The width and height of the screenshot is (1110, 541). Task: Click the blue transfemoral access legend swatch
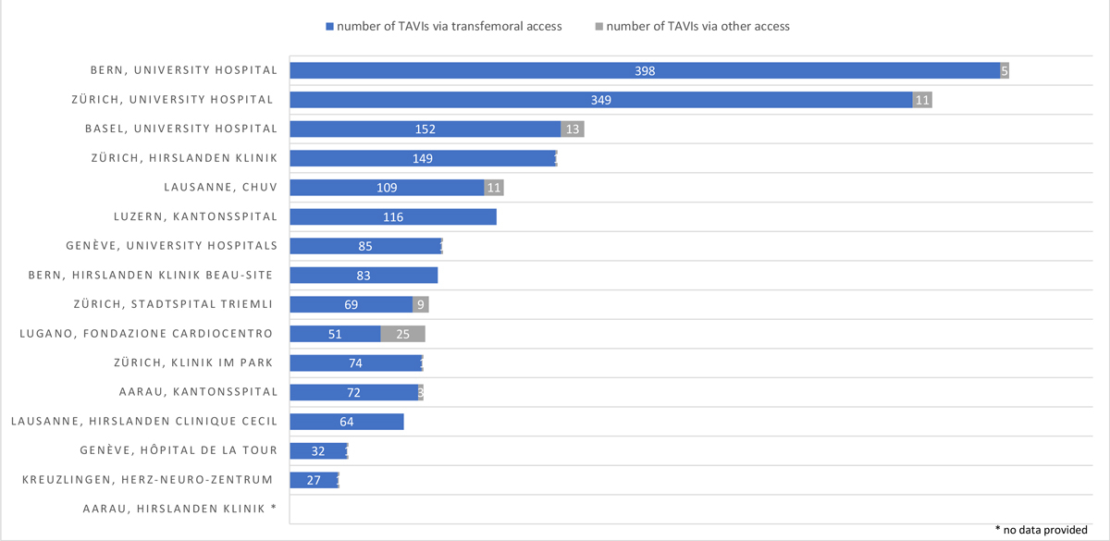coord(329,27)
